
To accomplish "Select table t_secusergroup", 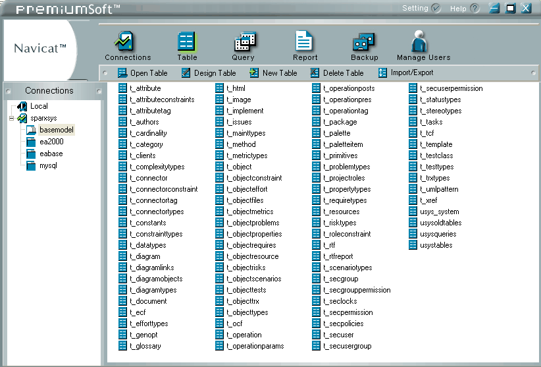I will pos(348,346).
